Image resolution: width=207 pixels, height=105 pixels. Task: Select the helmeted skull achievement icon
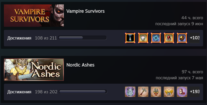156,92
